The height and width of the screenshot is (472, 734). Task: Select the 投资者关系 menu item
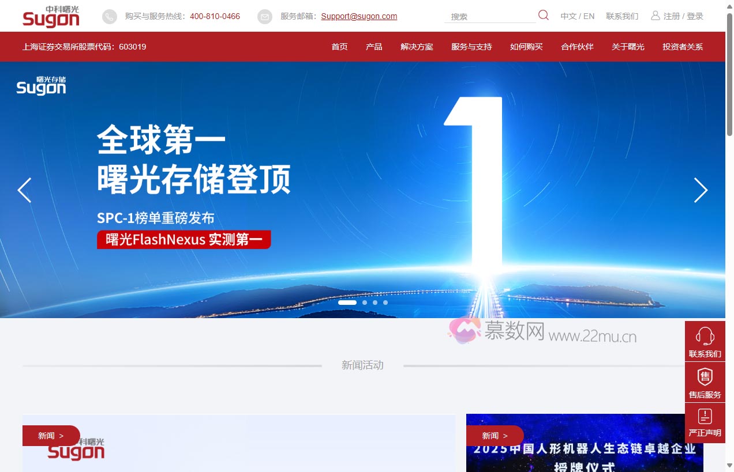(683, 47)
